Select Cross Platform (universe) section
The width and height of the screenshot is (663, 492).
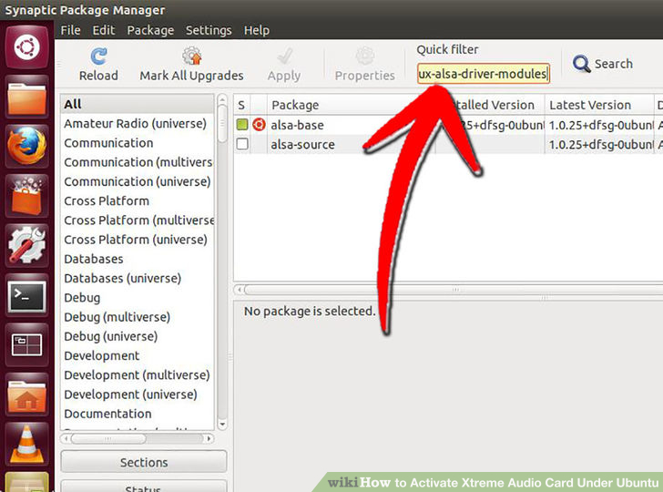(x=138, y=240)
